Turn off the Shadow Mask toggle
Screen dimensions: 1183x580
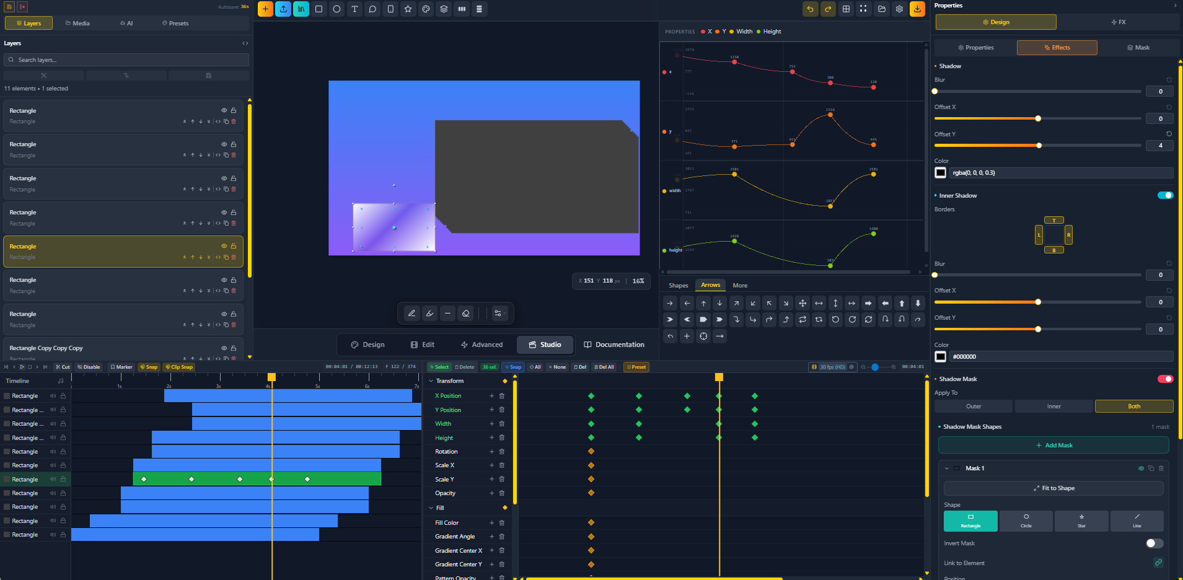click(x=1165, y=379)
